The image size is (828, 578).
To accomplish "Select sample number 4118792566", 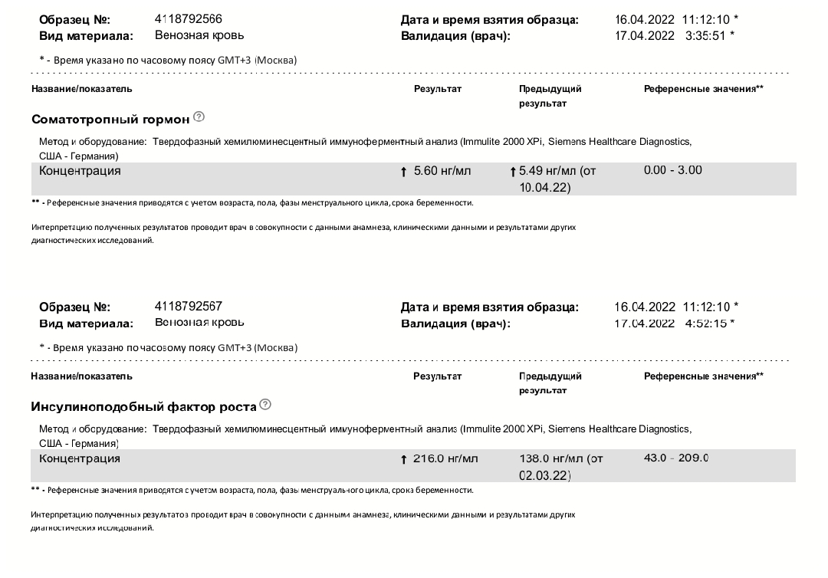I will (x=189, y=19).
